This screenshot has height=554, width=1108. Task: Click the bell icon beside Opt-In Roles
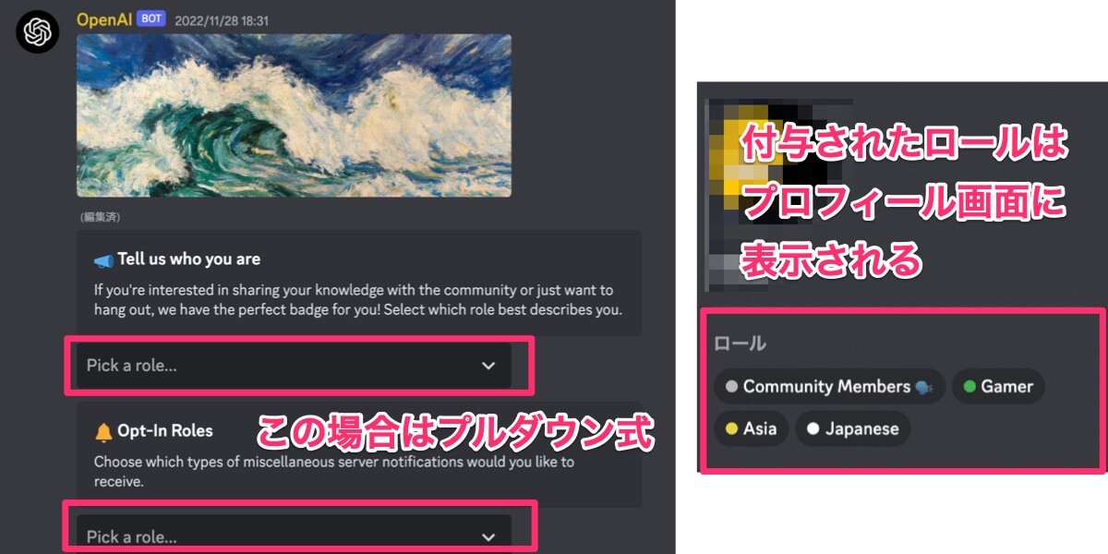click(x=103, y=431)
